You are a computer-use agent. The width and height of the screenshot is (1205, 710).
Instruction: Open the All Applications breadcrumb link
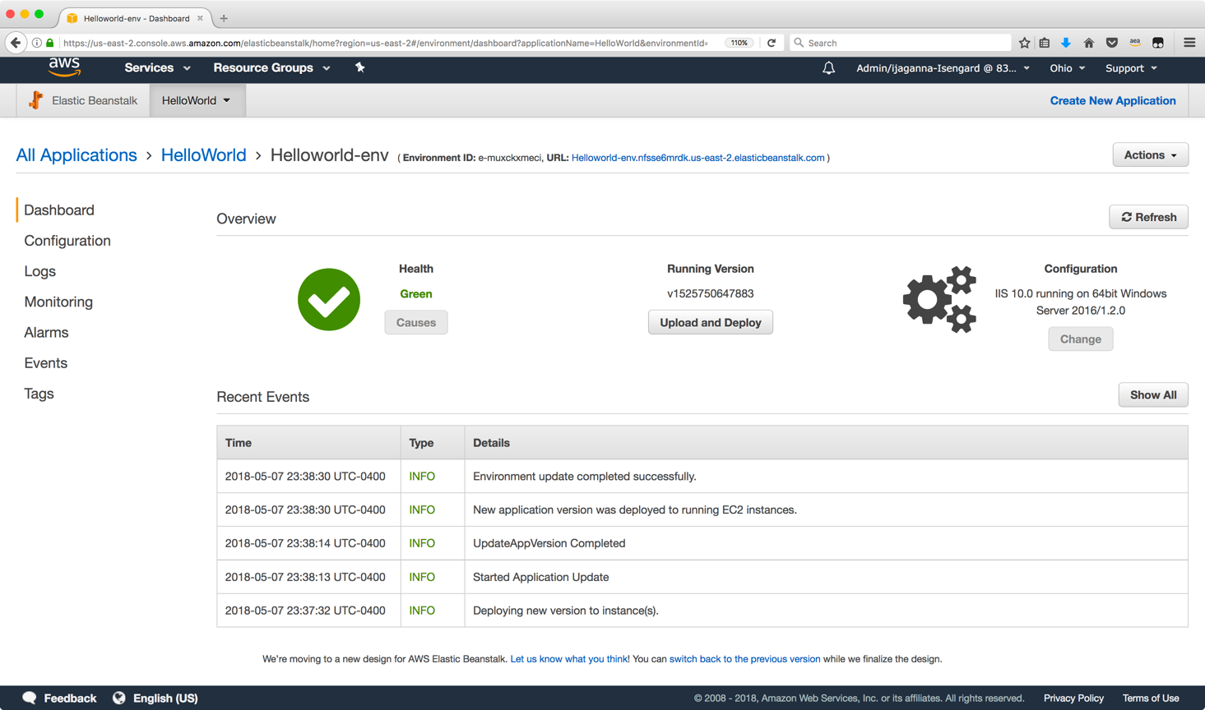click(x=76, y=154)
